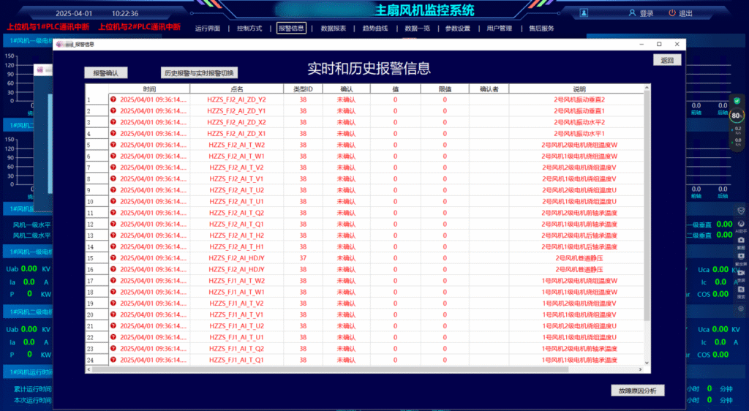
Task: Open the 运行界面 menu
Action: pos(208,29)
